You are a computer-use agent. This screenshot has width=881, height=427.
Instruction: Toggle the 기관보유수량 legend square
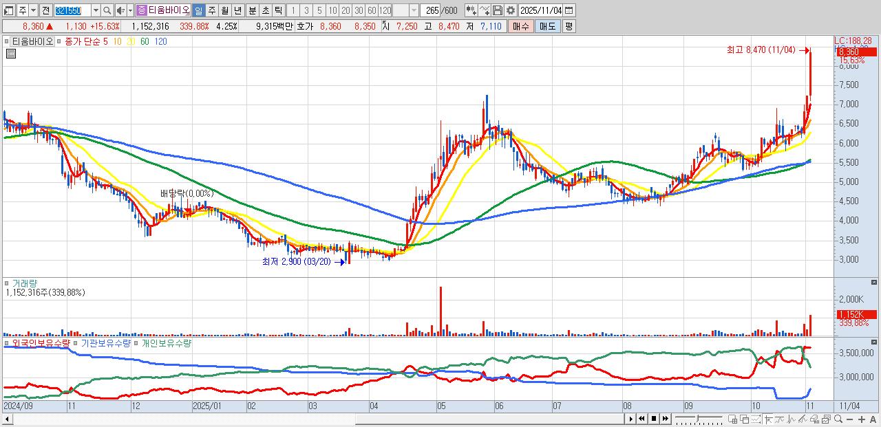click(76, 342)
